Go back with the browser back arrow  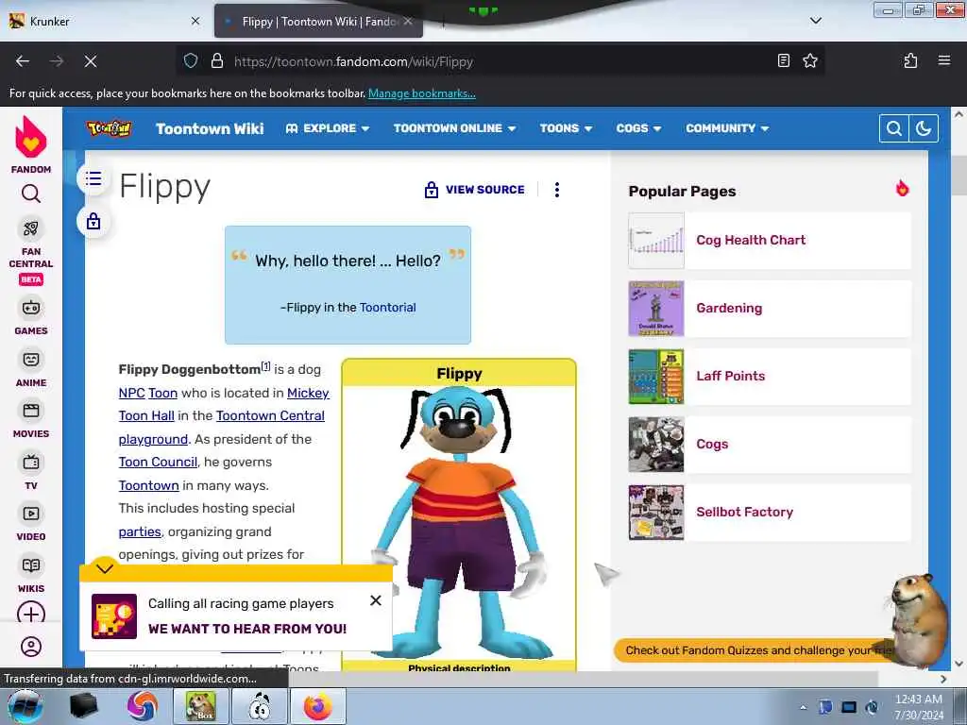(23, 61)
